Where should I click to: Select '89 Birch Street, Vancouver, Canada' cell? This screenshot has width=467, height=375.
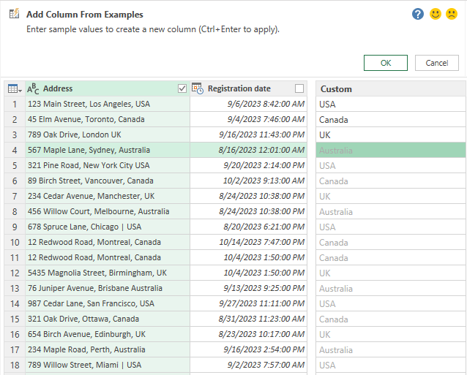click(x=108, y=181)
